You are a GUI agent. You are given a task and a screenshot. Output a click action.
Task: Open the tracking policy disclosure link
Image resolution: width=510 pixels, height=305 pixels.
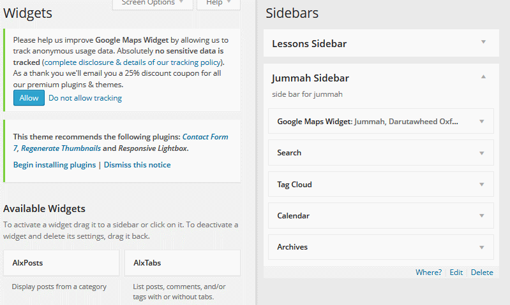pyautogui.click(x=133, y=62)
